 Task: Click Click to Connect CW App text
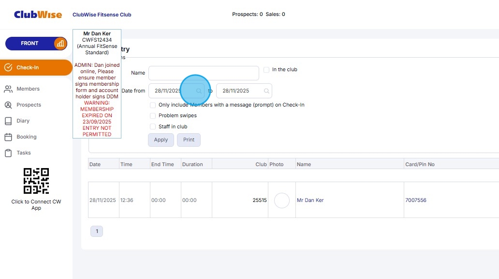click(x=36, y=205)
